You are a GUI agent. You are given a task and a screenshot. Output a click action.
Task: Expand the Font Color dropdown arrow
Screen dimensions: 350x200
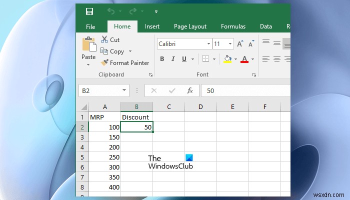252,59
